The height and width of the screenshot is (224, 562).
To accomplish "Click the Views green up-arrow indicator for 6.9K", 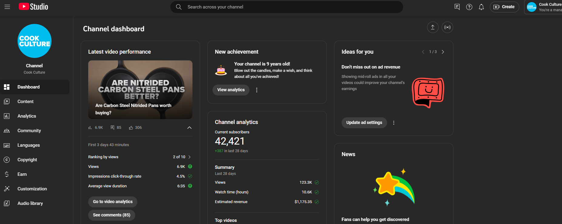I will point(190,167).
